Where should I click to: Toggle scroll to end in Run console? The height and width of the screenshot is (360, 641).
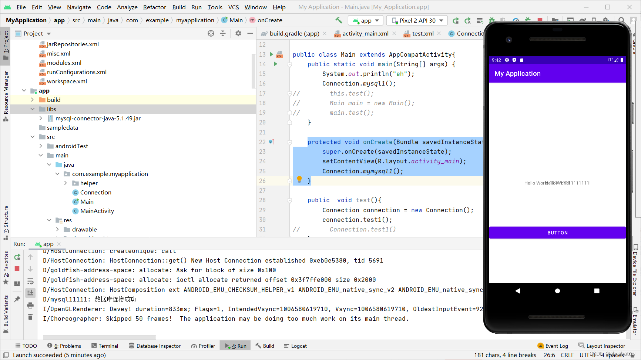[x=30, y=293]
